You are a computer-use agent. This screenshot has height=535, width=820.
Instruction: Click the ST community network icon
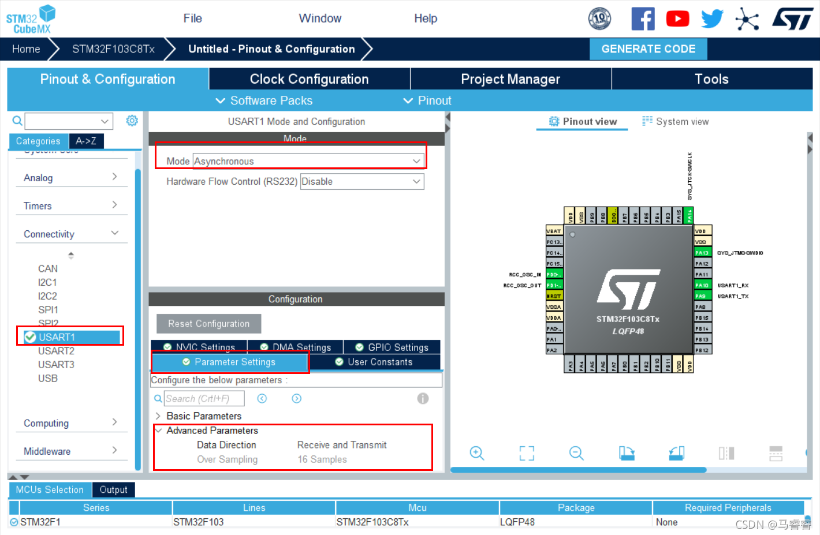point(747,18)
